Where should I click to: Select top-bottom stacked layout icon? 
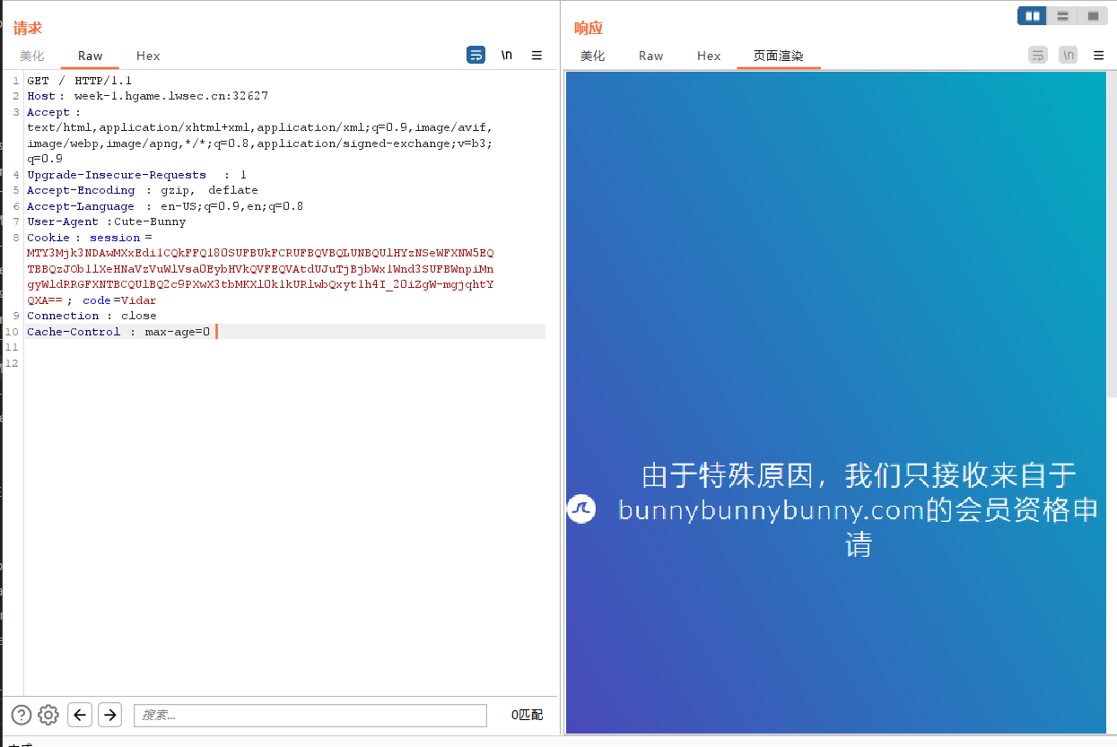1062,15
